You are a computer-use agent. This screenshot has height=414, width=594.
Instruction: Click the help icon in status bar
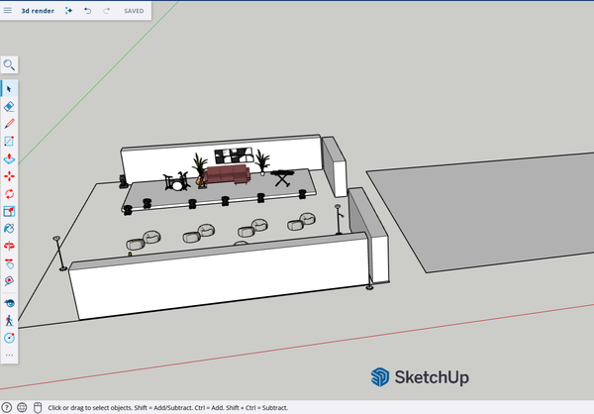coord(22,407)
